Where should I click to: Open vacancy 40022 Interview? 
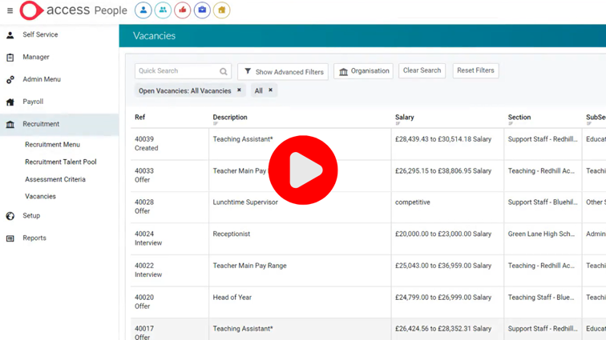[148, 270]
